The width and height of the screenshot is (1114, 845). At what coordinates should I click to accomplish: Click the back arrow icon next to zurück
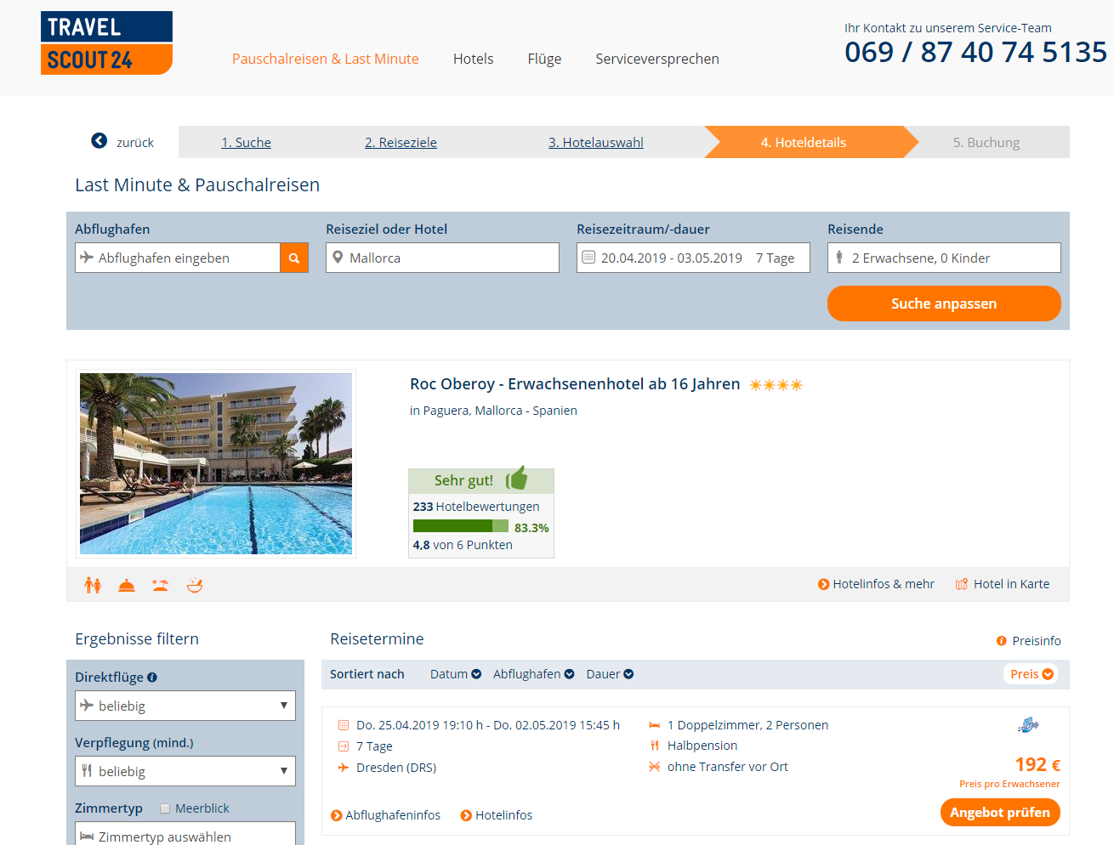click(99, 141)
